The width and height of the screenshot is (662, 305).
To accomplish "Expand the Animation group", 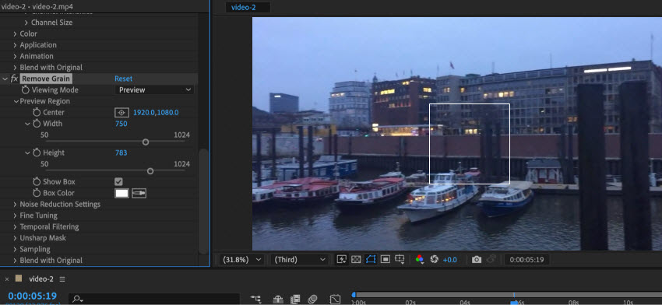I will 16,56.
